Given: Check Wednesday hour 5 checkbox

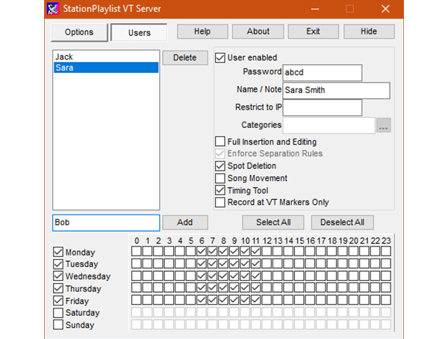Looking at the screenshot, I should [190, 276].
